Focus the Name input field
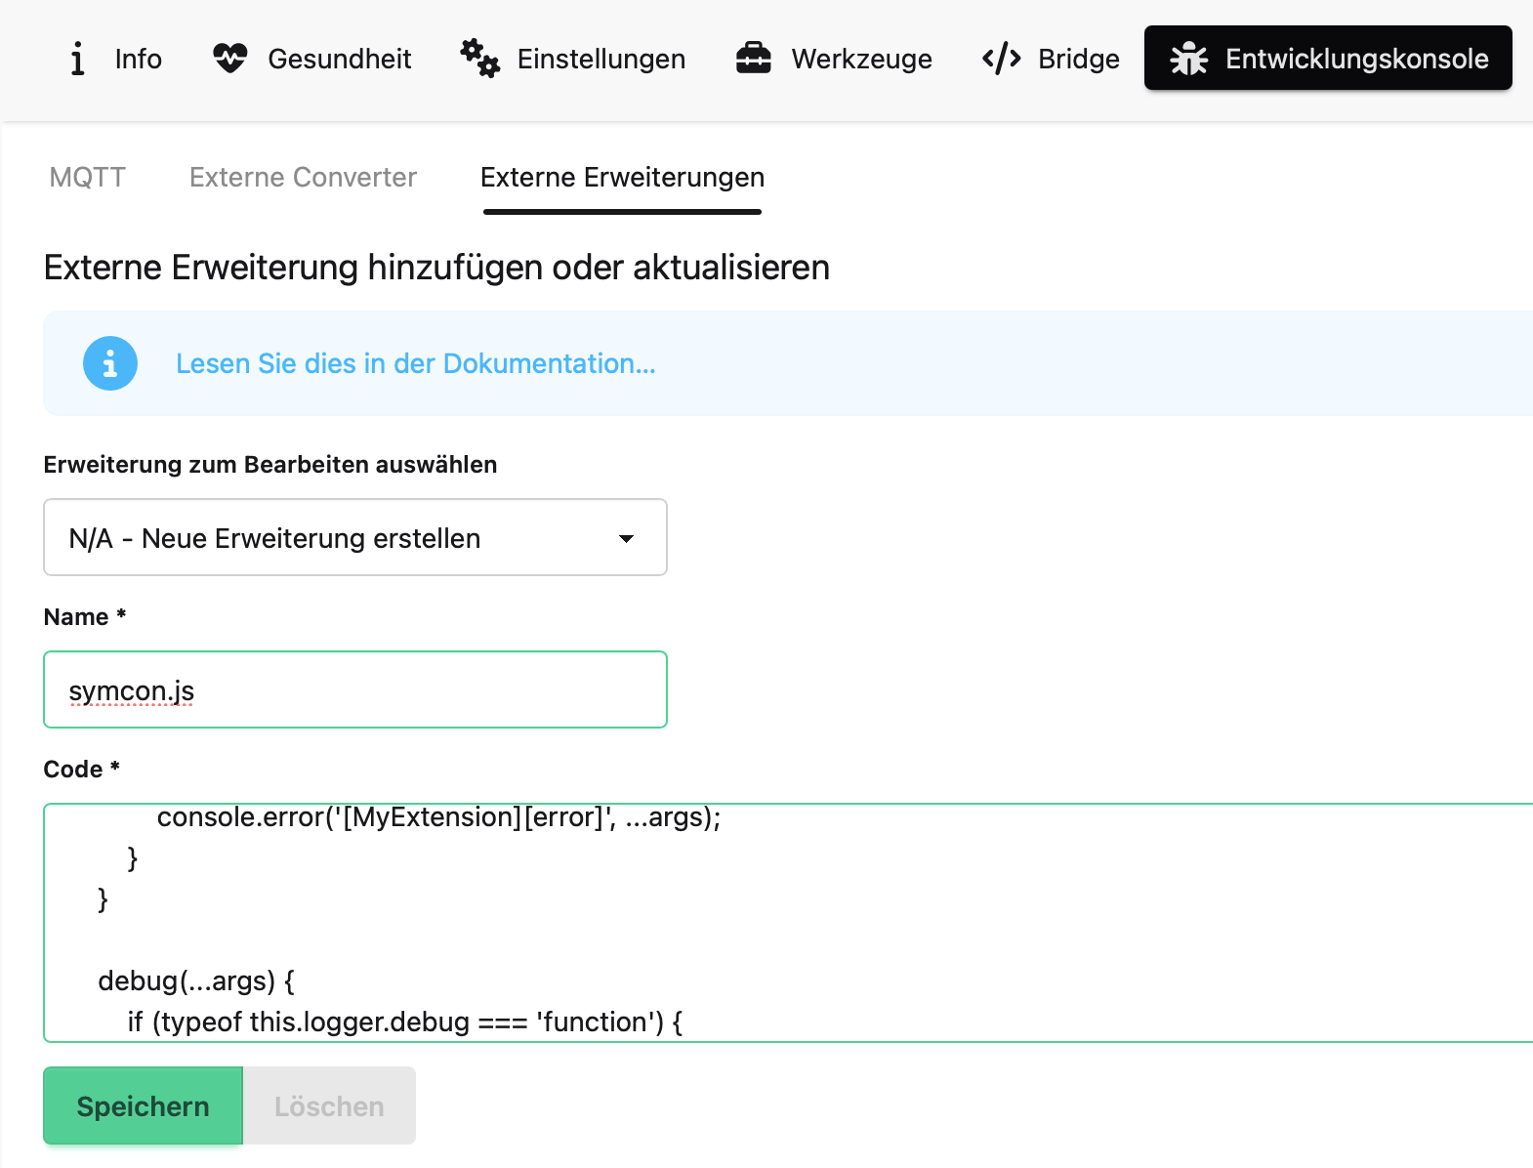The width and height of the screenshot is (1533, 1168). tap(355, 689)
